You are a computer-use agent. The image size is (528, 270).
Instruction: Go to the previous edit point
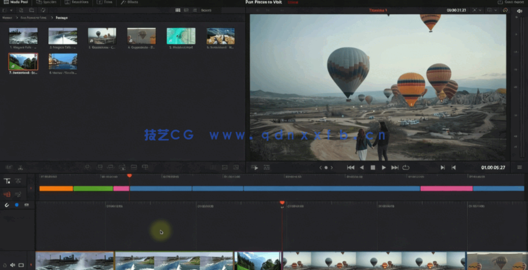coord(454,167)
